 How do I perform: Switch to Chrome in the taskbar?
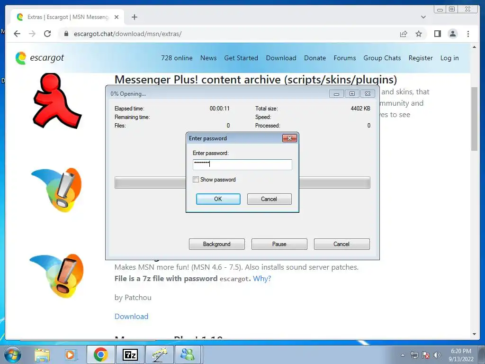pyautogui.click(x=101, y=355)
